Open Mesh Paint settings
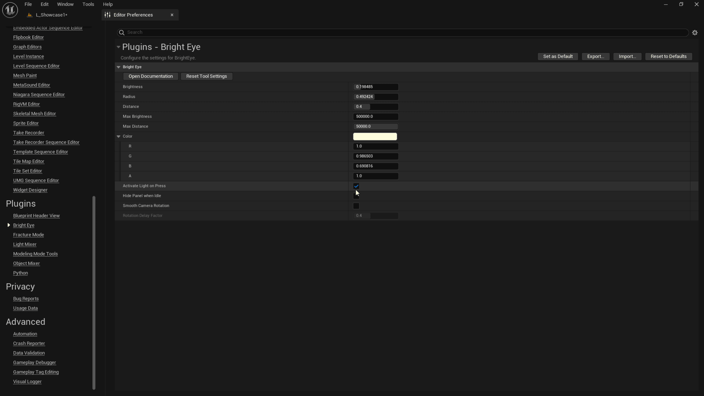Viewport: 704px width, 396px height. pos(25,76)
